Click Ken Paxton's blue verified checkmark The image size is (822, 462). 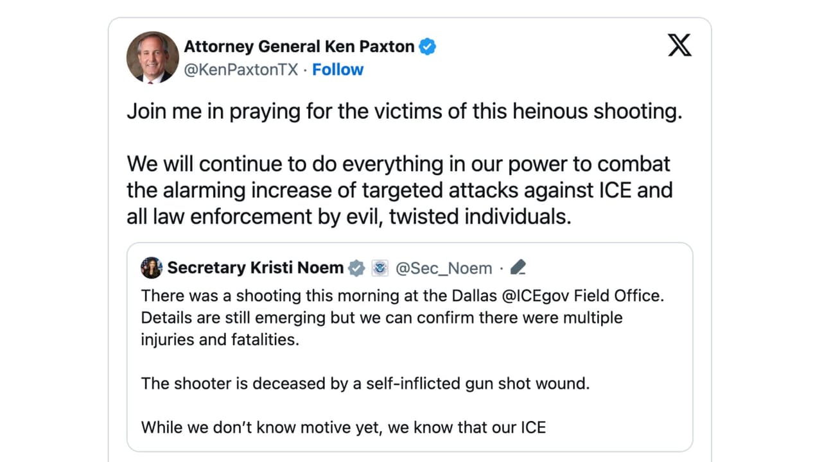pyautogui.click(x=427, y=46)
